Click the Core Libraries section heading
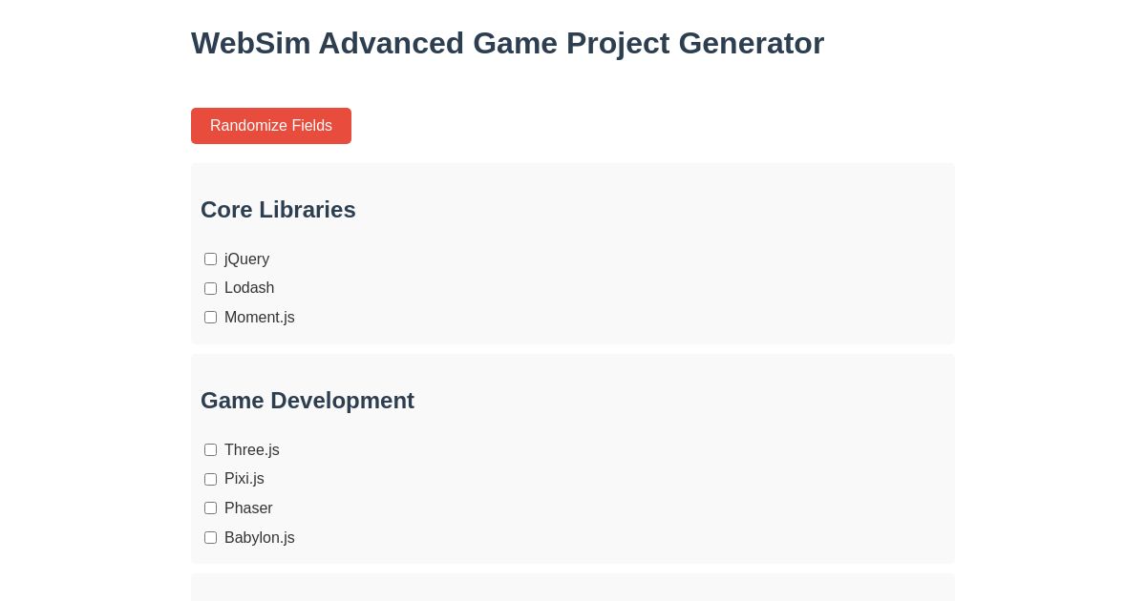 (x=278, y=210)
